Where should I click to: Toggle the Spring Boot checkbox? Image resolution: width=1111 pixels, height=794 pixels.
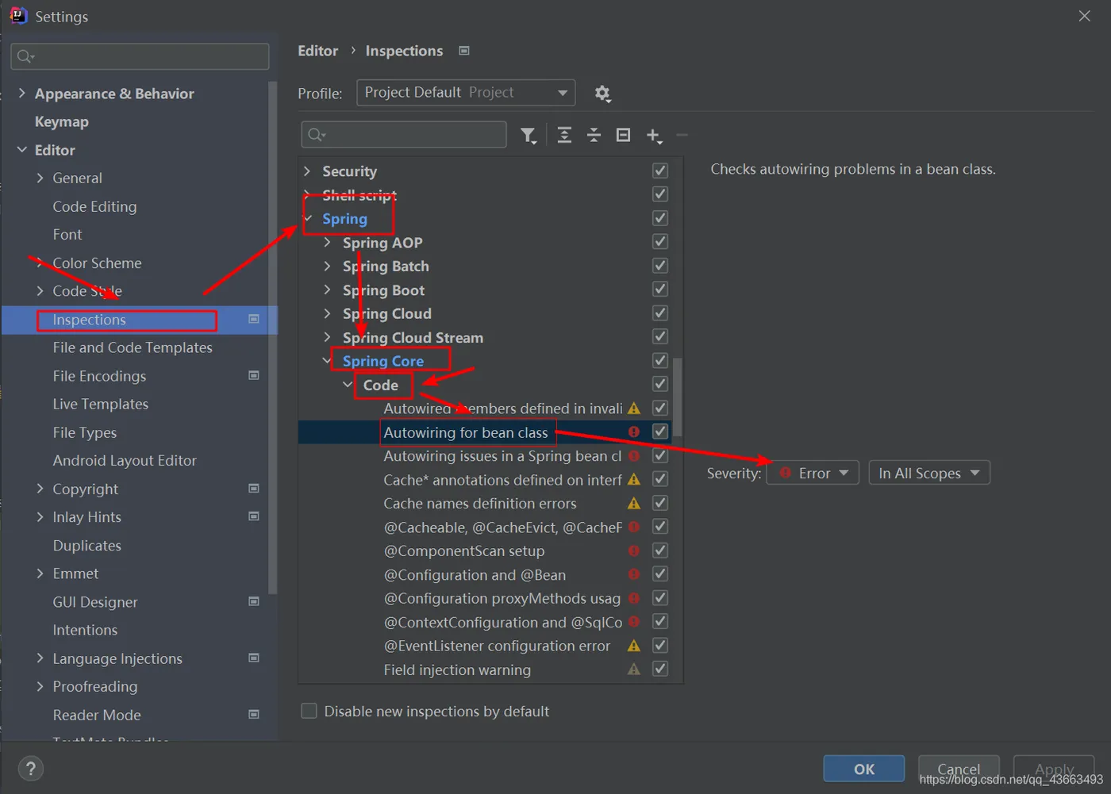pyautogui.click(x=659, y=290)
